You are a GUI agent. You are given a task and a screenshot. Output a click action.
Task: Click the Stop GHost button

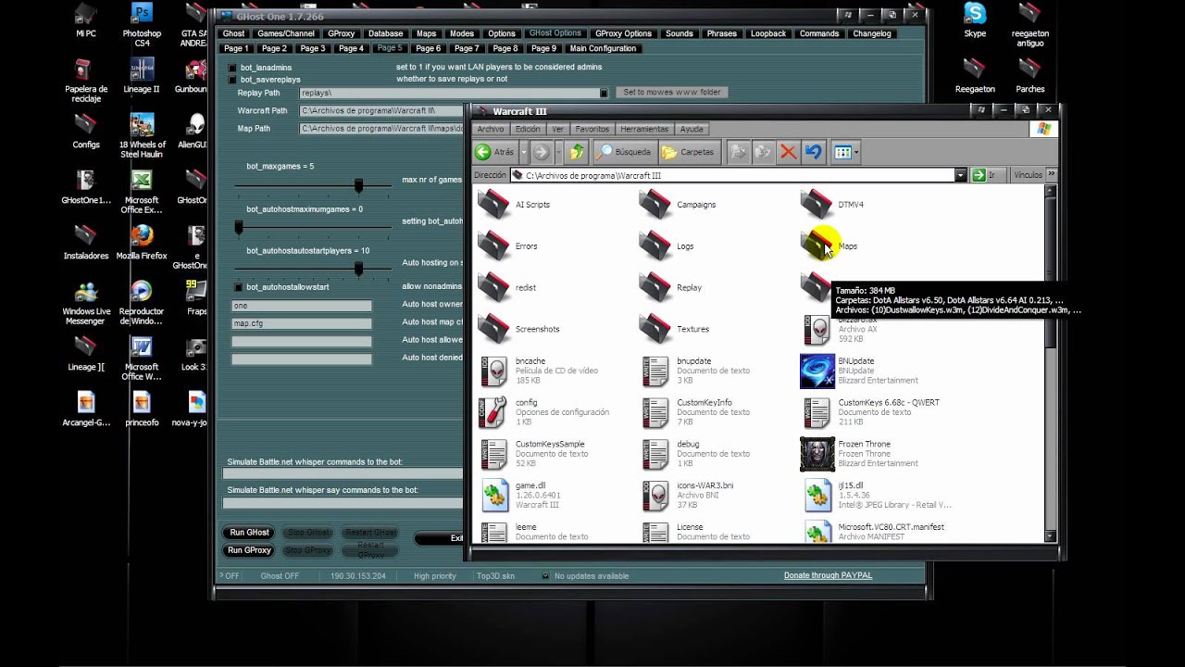307,533
